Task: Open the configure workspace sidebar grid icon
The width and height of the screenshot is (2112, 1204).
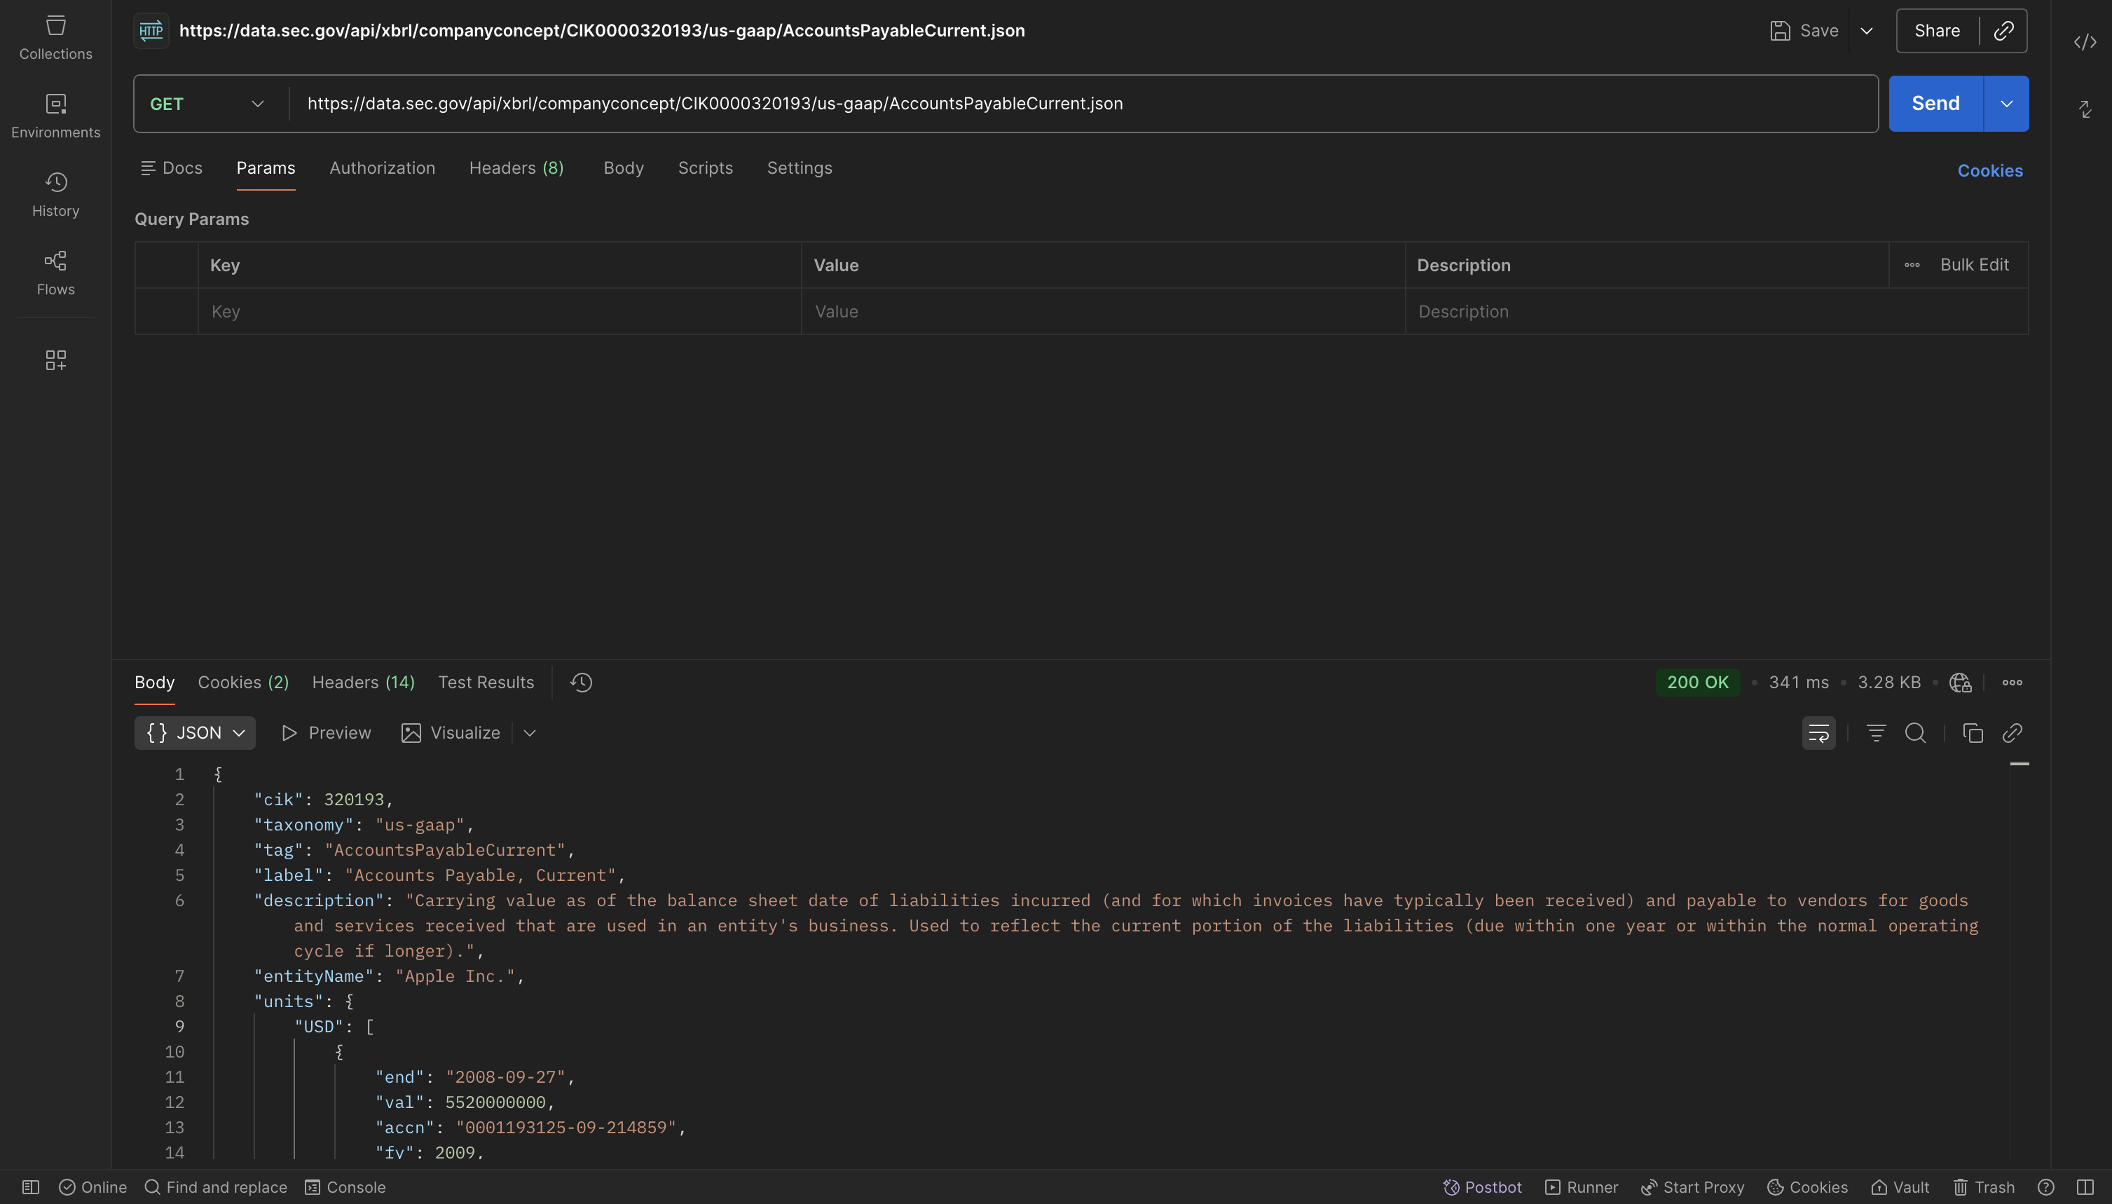Action: pyautogui.click(x=55, y=360)
